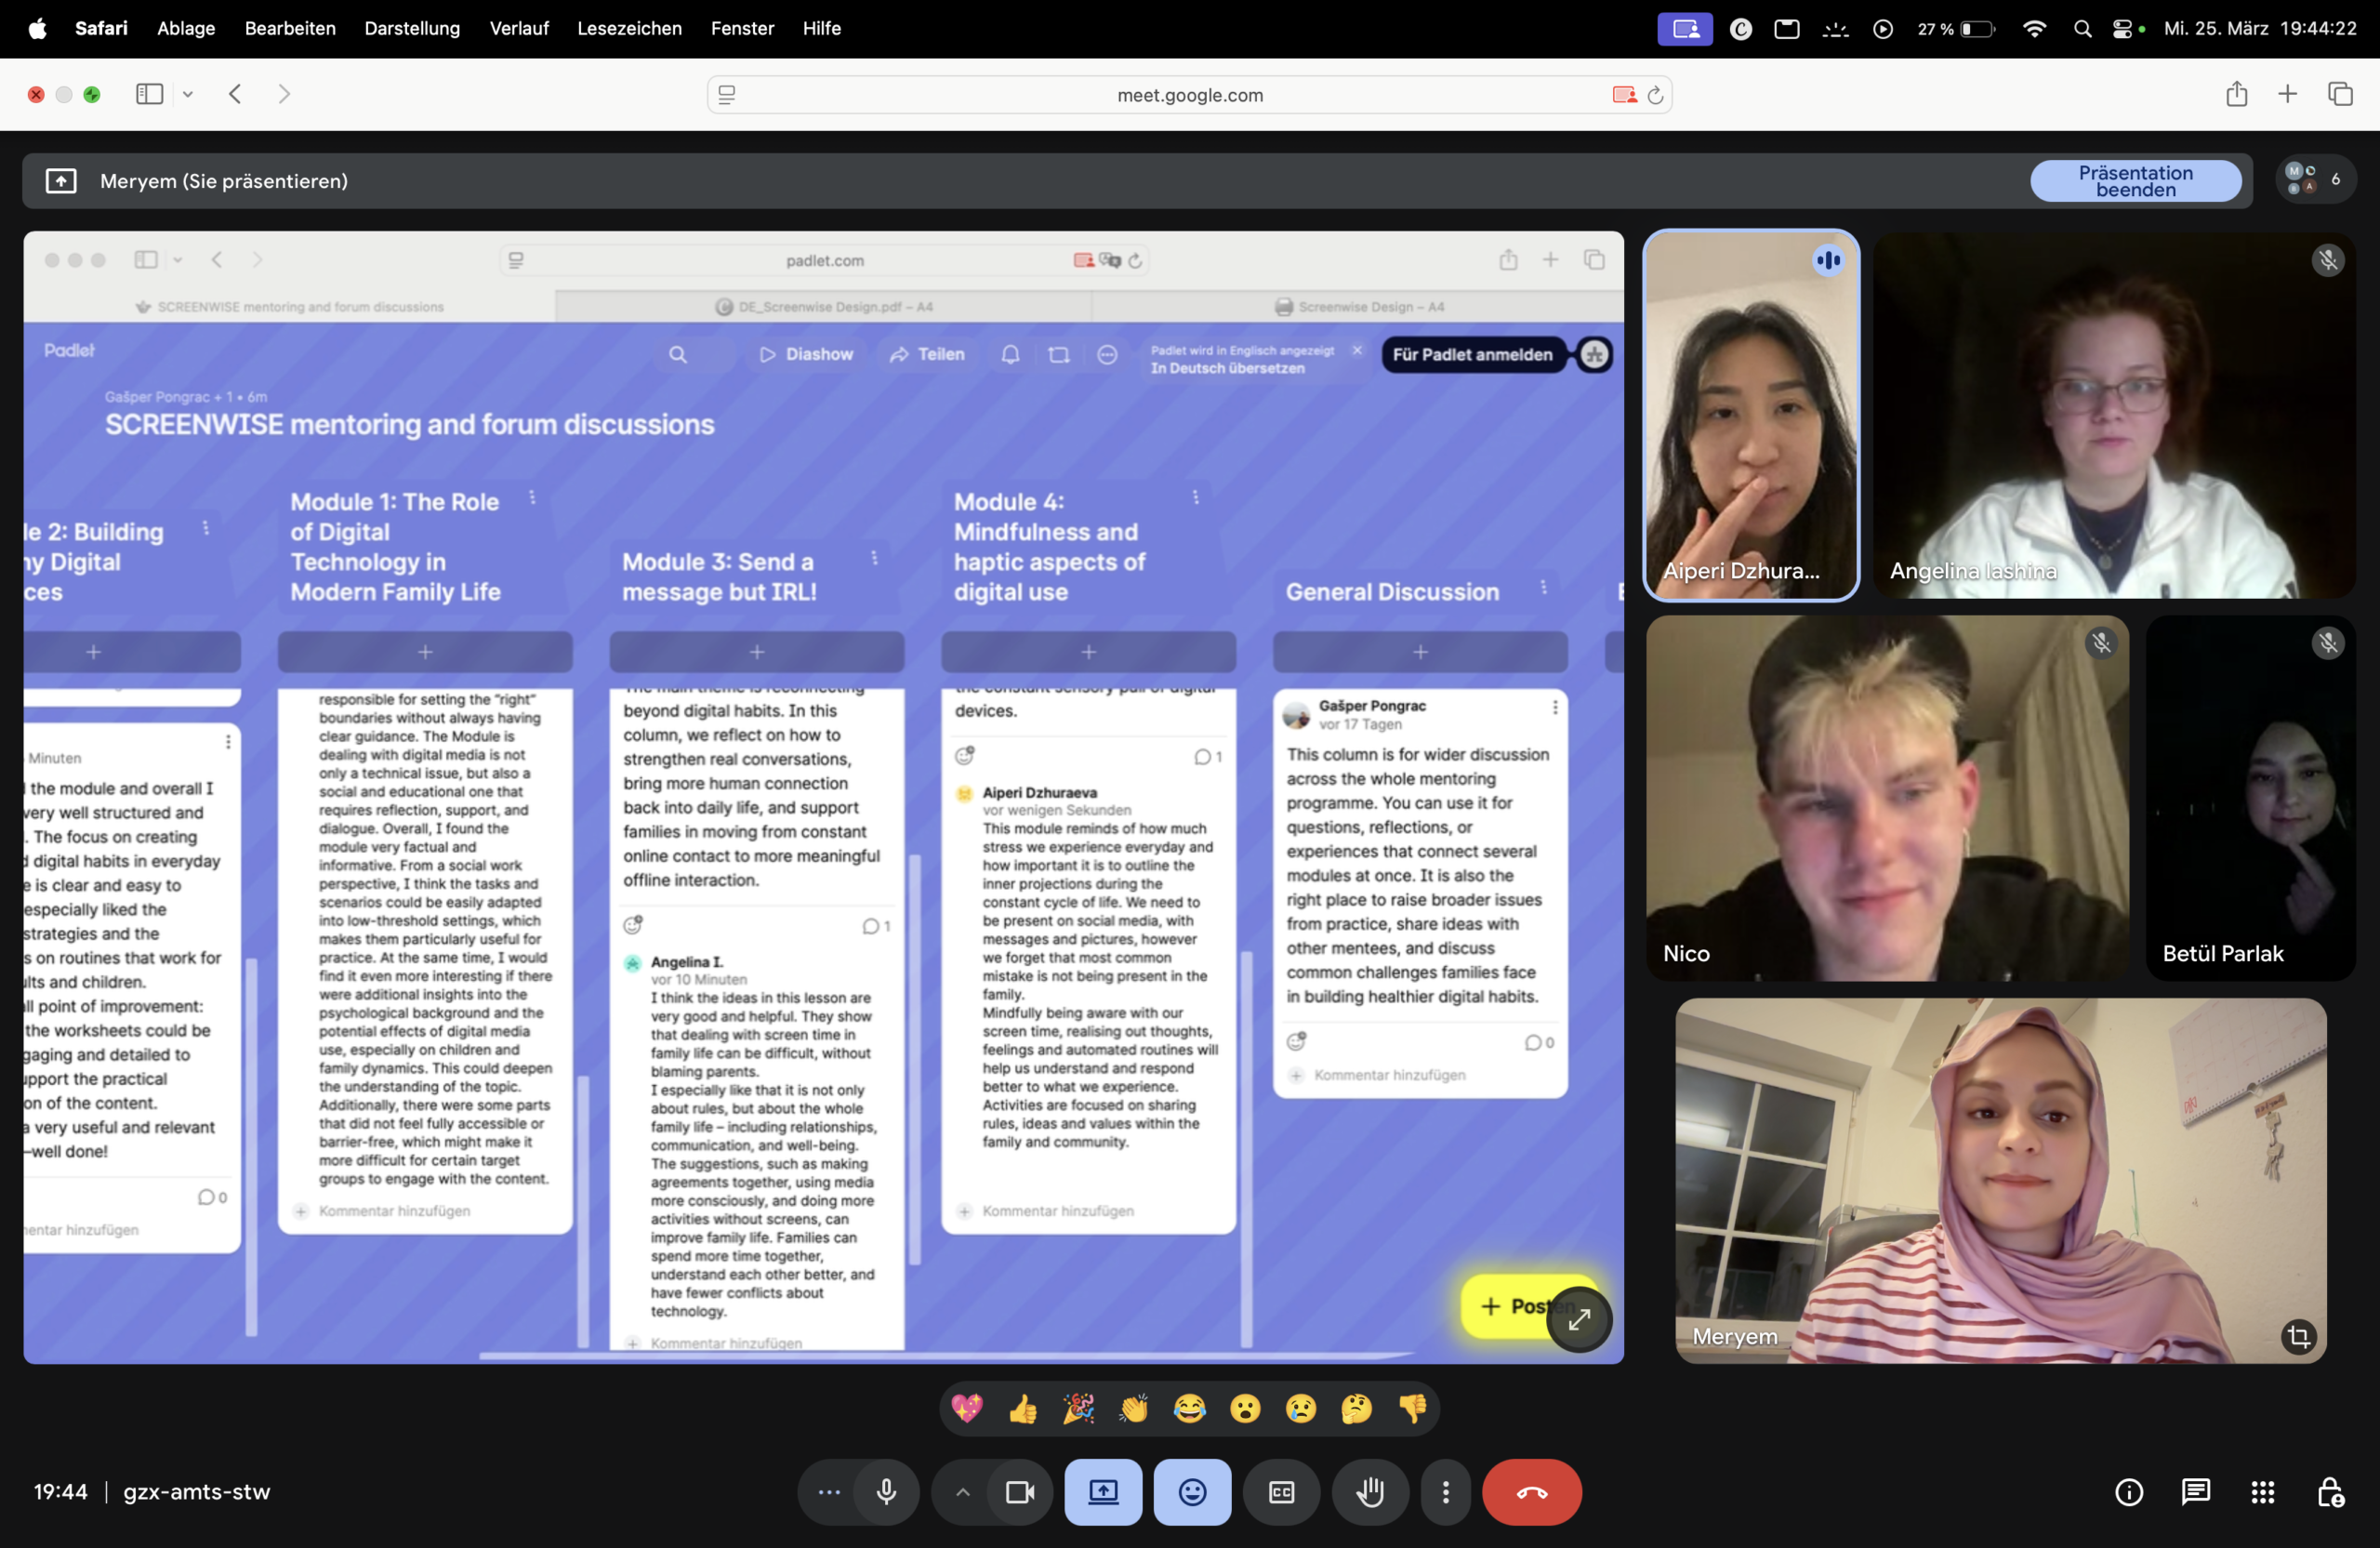Click the meet.google.com address field

(1189, 95)
